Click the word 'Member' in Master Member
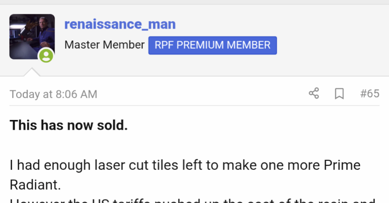This screenshot has width=389, height=203. [124, 45]
